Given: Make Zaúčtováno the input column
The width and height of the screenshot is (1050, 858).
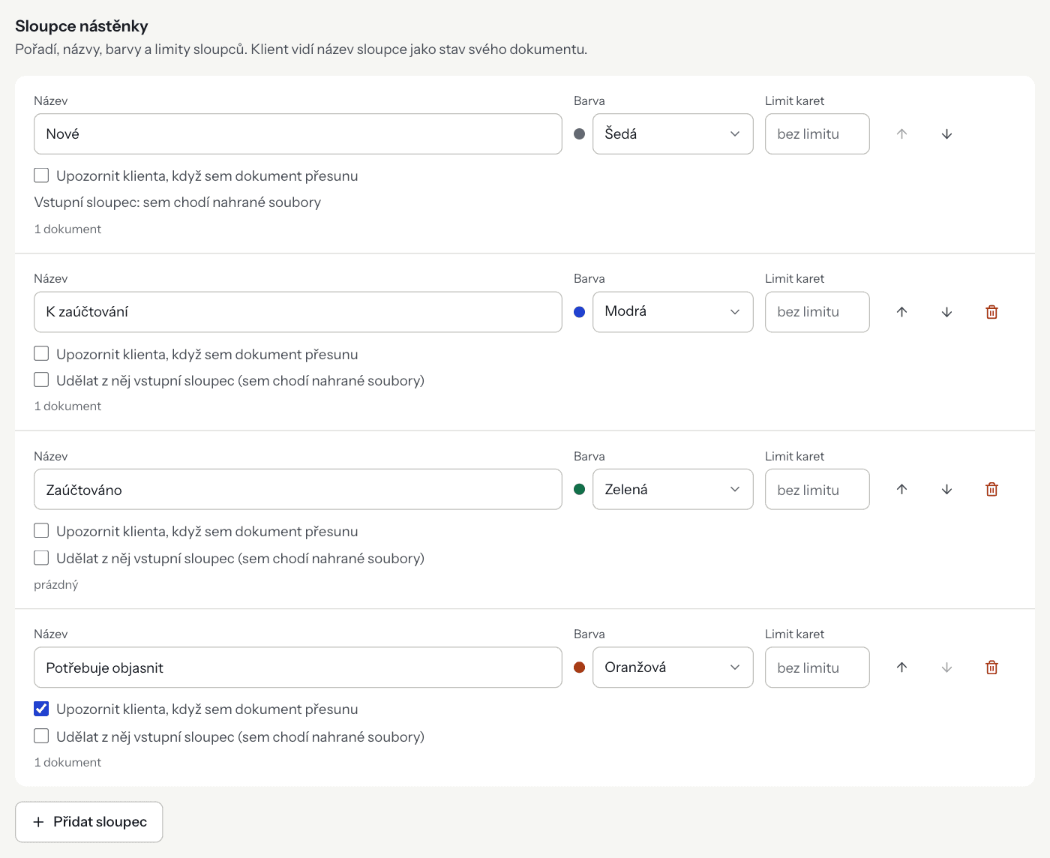Looking at the screenshot, I should (41, 558).
